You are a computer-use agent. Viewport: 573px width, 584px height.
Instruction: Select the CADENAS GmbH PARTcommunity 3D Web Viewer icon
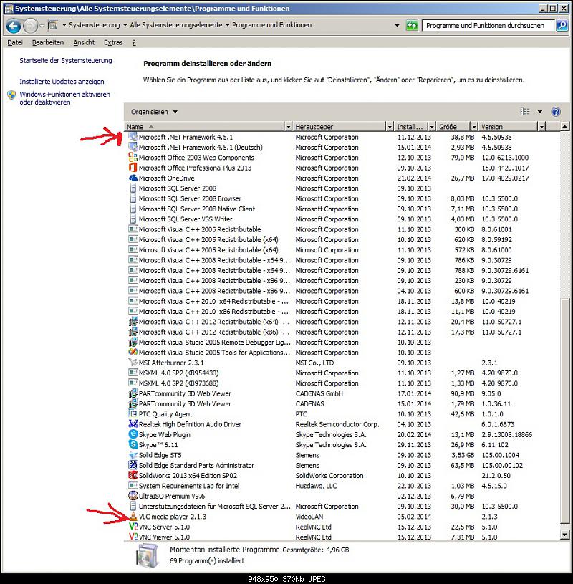[x=133, y=393]
